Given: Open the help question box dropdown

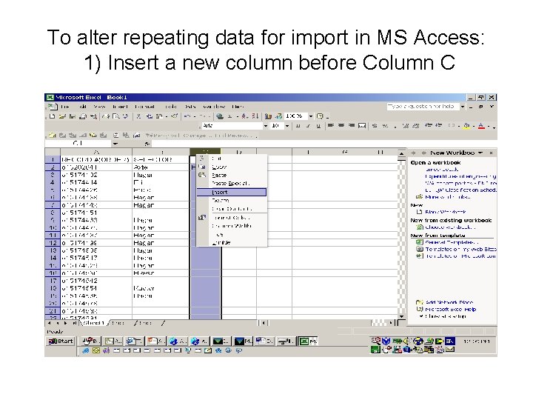Looking at the screenshot, I should (462, 107).
